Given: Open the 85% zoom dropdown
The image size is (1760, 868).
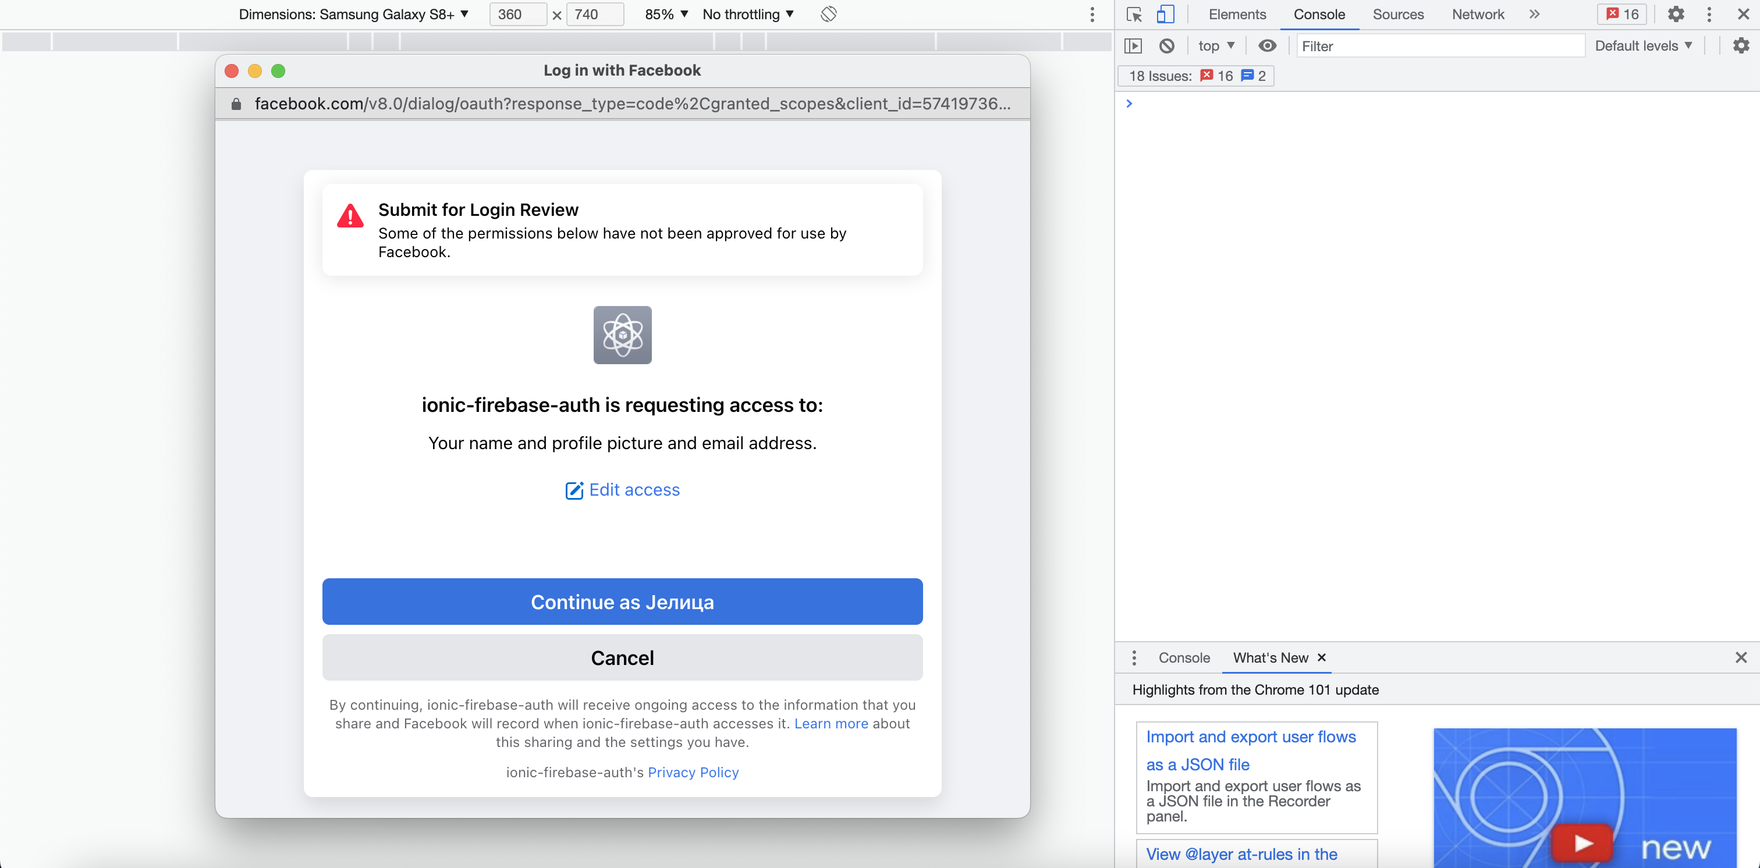Looking at the screenshot, I should (x=666, y=15).
